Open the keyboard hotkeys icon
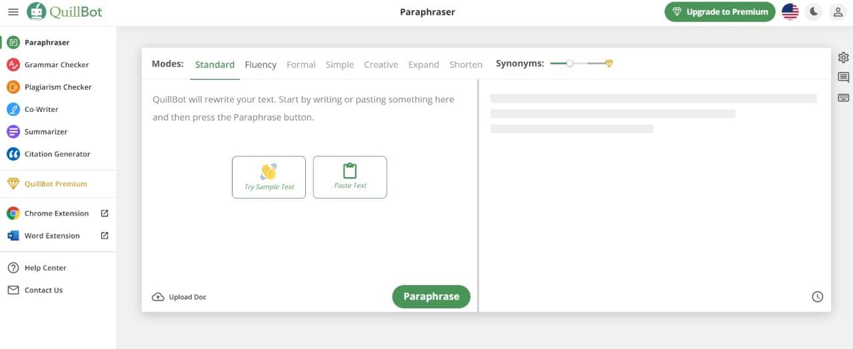This screenshot has height=349, width=853. 844,98
